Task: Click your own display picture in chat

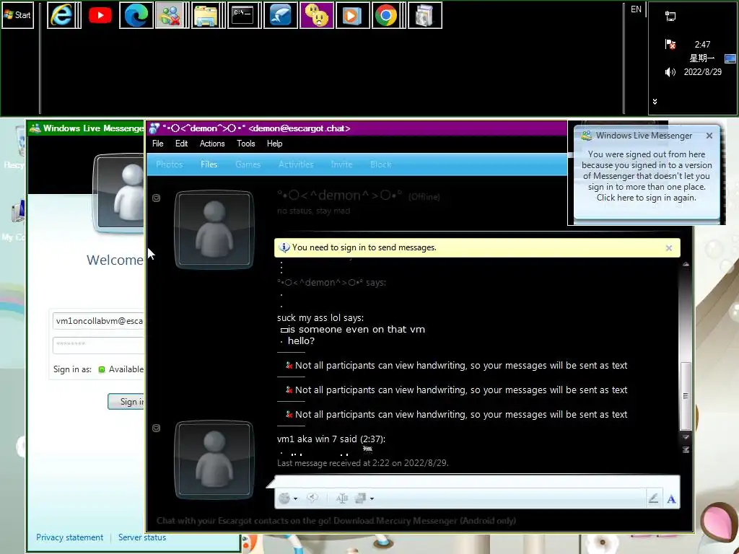Action: (214, 460)
